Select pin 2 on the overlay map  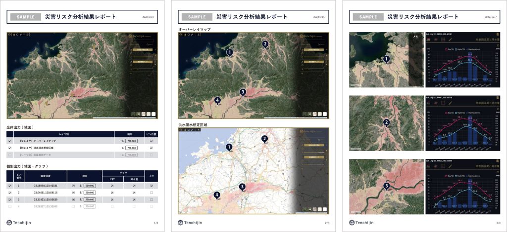point(265,44)
